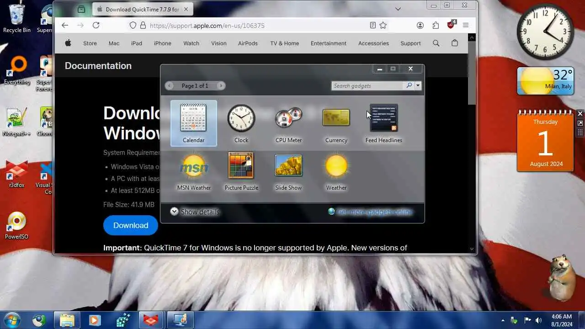Screen dimensions: 585x329
Task: Expand Show details in gadget gallery
Action: (x=195, y=212)
